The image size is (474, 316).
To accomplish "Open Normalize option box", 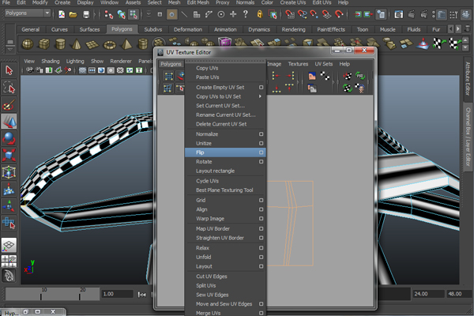I will [x=261, y=134].
